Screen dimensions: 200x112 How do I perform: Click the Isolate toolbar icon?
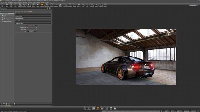pos(38,5)
